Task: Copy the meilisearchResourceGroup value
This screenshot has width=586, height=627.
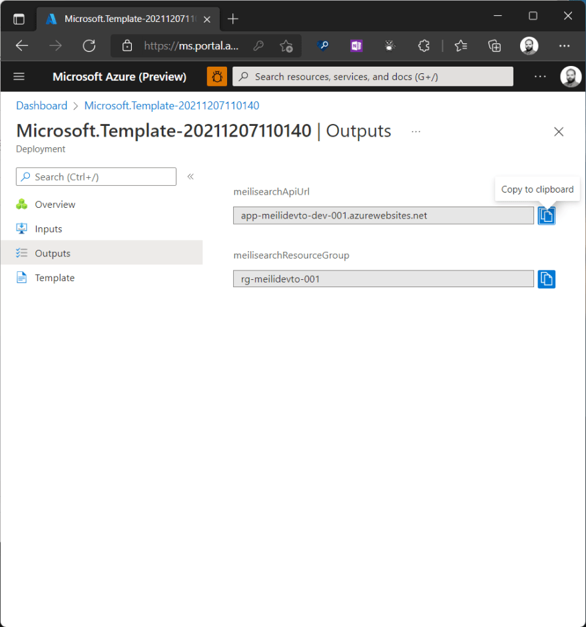Action: click(x=546, y=279)
